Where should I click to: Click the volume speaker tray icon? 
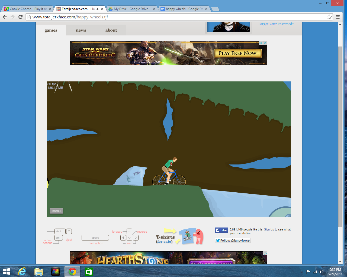coord(322,272)
